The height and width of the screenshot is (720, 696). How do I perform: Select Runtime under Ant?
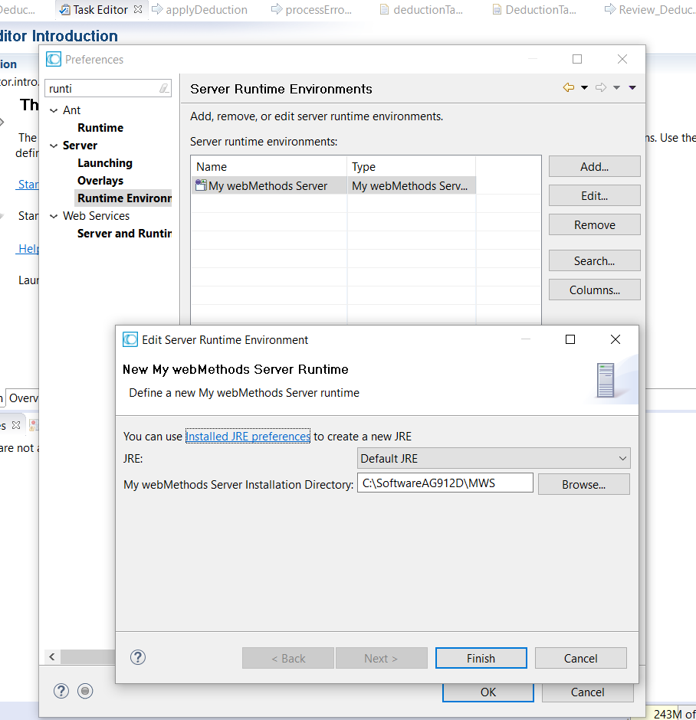click(100, 128)
